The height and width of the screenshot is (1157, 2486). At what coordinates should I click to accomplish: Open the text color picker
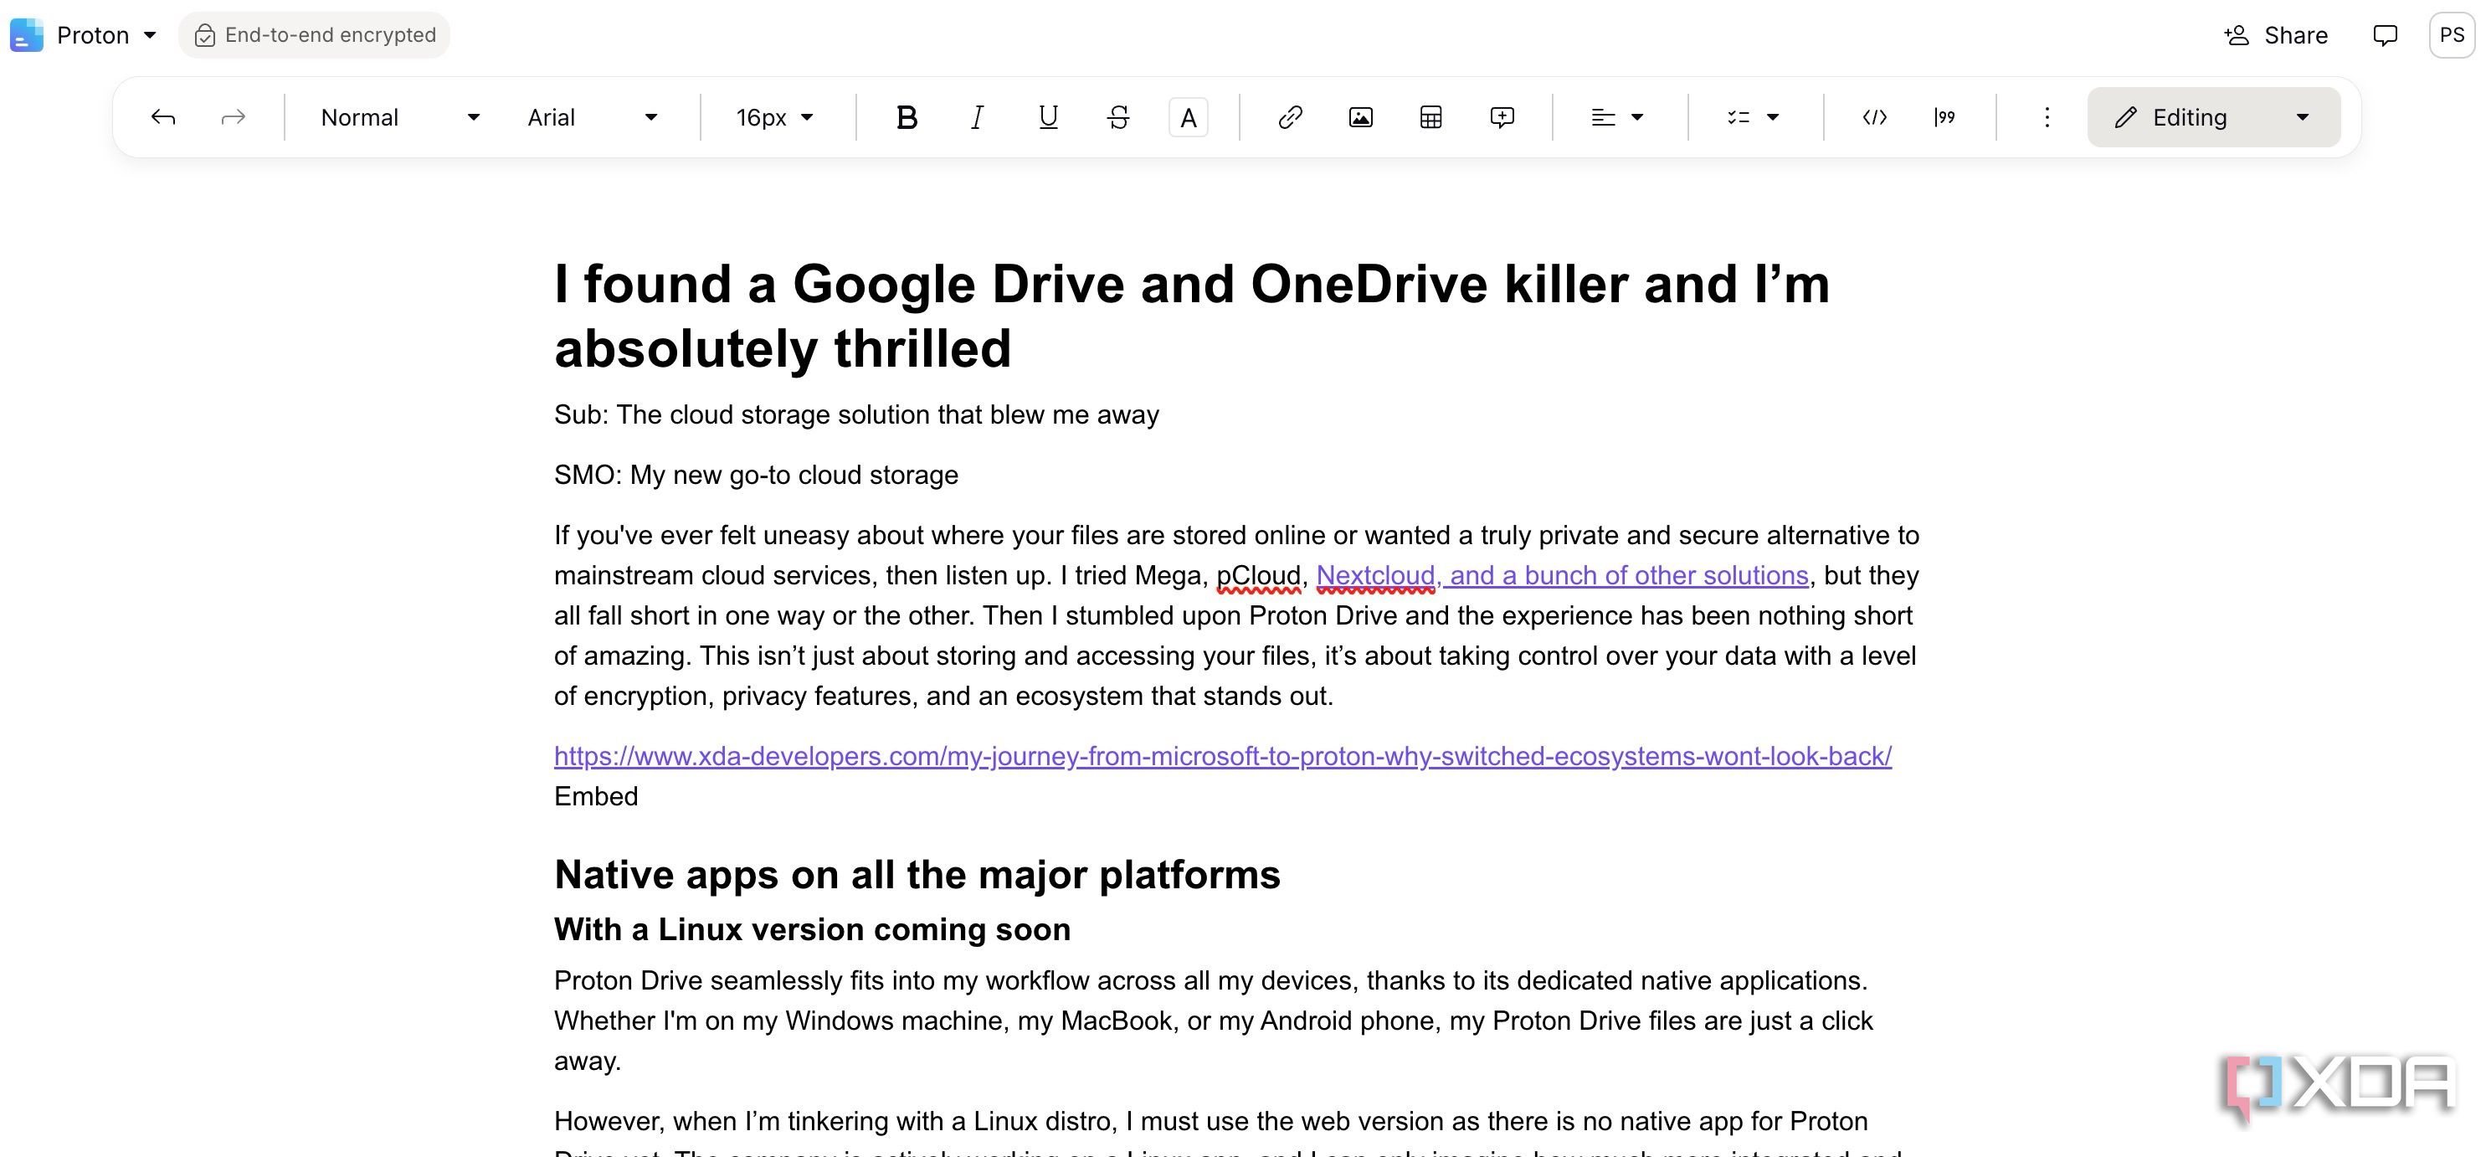coord(1188,118)
